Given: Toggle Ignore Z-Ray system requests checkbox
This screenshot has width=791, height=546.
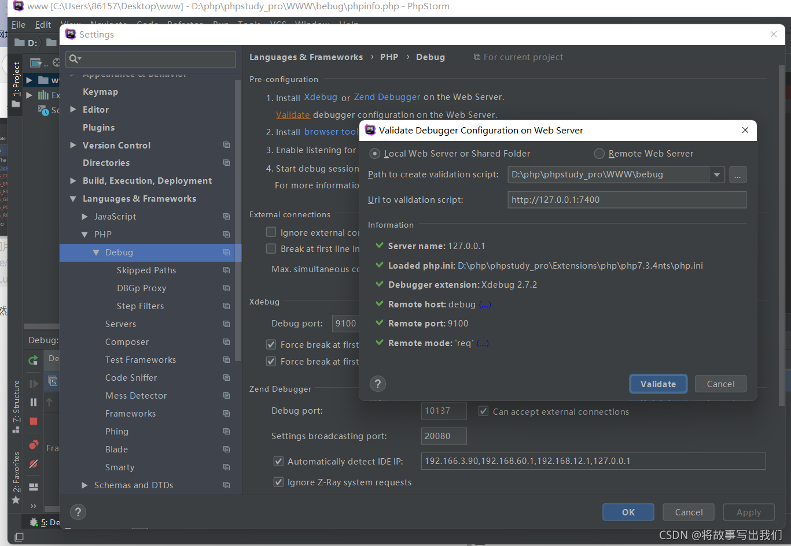Looking at the screenshot, I should tap(278, 482).
